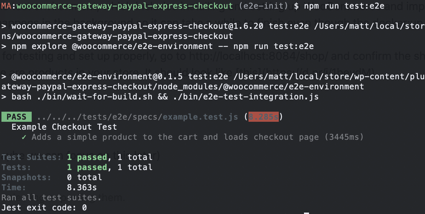Viewport: 425px width, 214px height.
Task: Click '0 total' in the Snapshots row
Action: pos(85,177)
